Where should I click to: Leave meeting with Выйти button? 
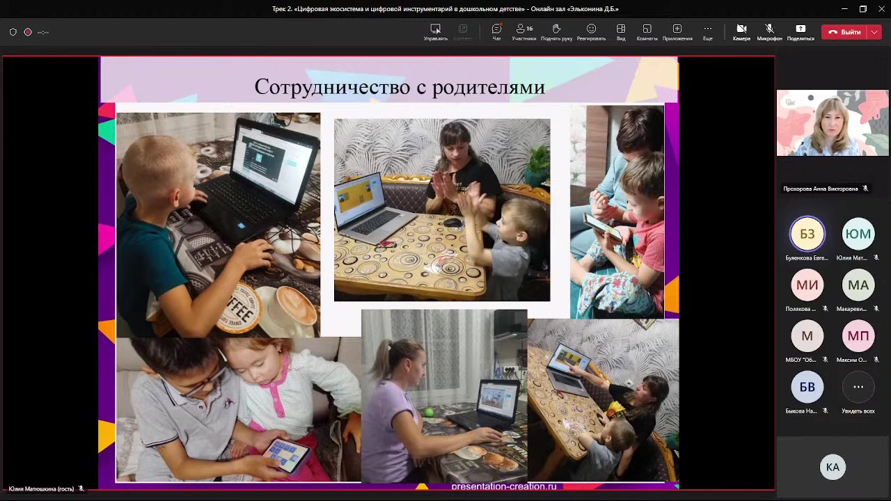pyautogui.click(x=844, y=32)
